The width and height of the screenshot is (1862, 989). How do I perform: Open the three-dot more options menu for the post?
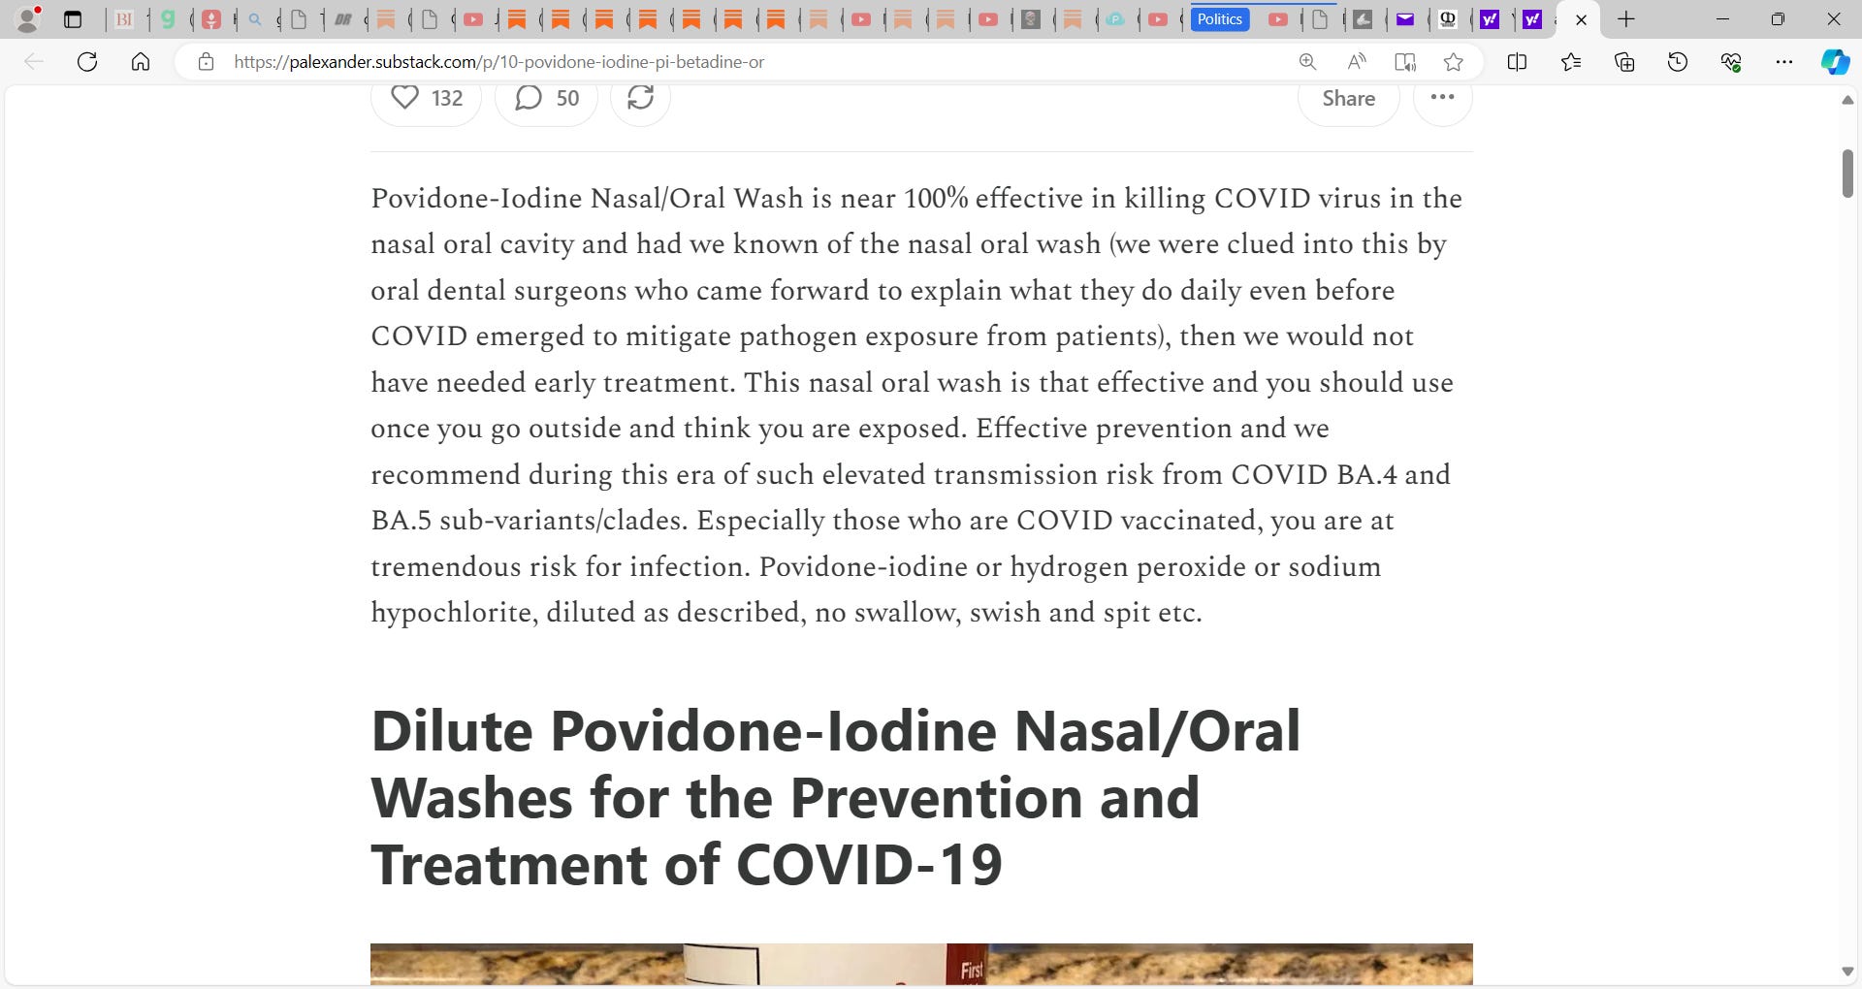coord(1442,97)
